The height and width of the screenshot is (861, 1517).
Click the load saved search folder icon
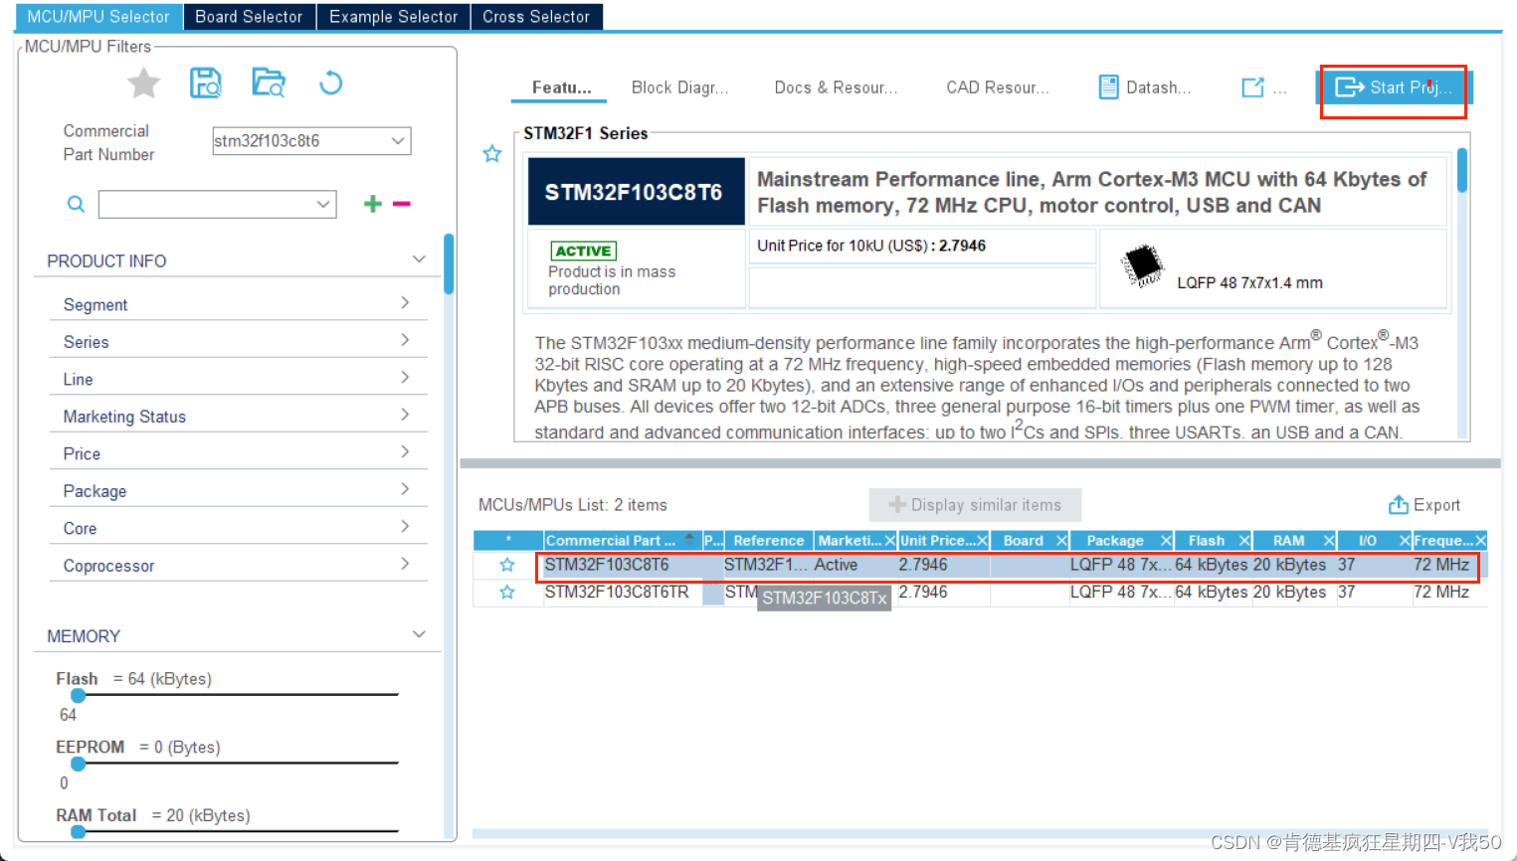click(269, 83)
